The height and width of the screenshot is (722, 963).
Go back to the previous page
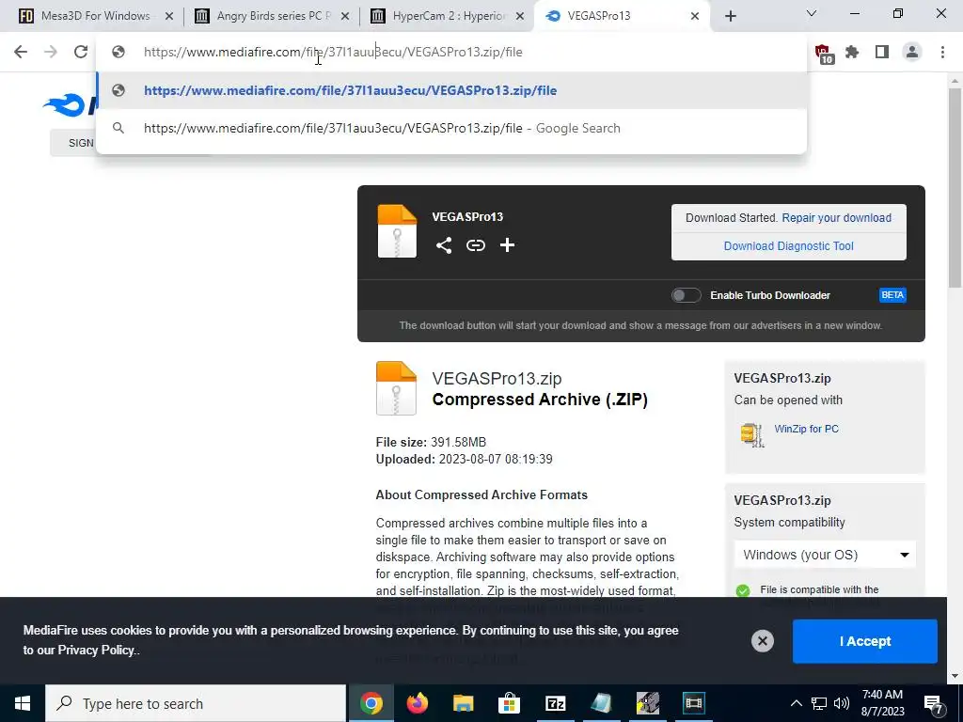(x=21, y=53)
